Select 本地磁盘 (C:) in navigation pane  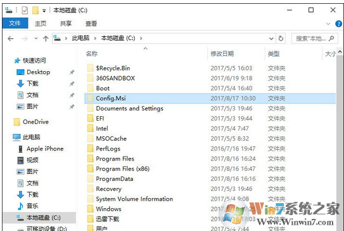pyautogui.click(x=44, y=218)
